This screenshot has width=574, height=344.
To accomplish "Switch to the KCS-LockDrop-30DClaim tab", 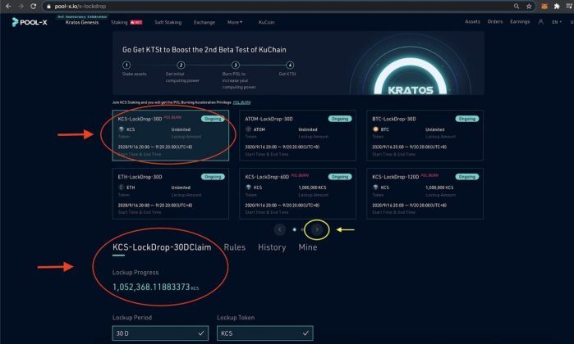I will click(x=162, y=247).
